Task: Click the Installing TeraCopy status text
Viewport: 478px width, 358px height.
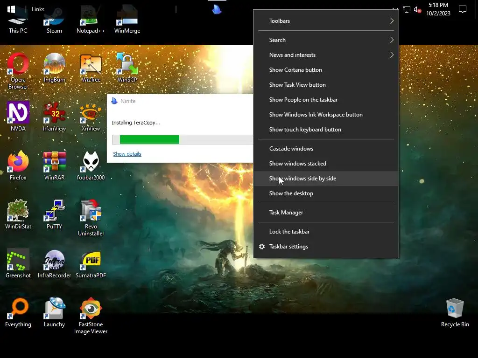Action: pyautogui.click(x=136, y=123)
